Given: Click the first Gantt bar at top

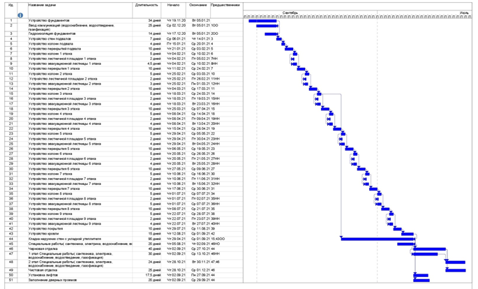Looking at the screenshot, I should (262, 21).
